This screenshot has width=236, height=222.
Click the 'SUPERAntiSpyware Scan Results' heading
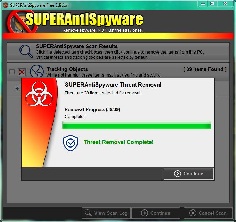click(x=77, y=46)
